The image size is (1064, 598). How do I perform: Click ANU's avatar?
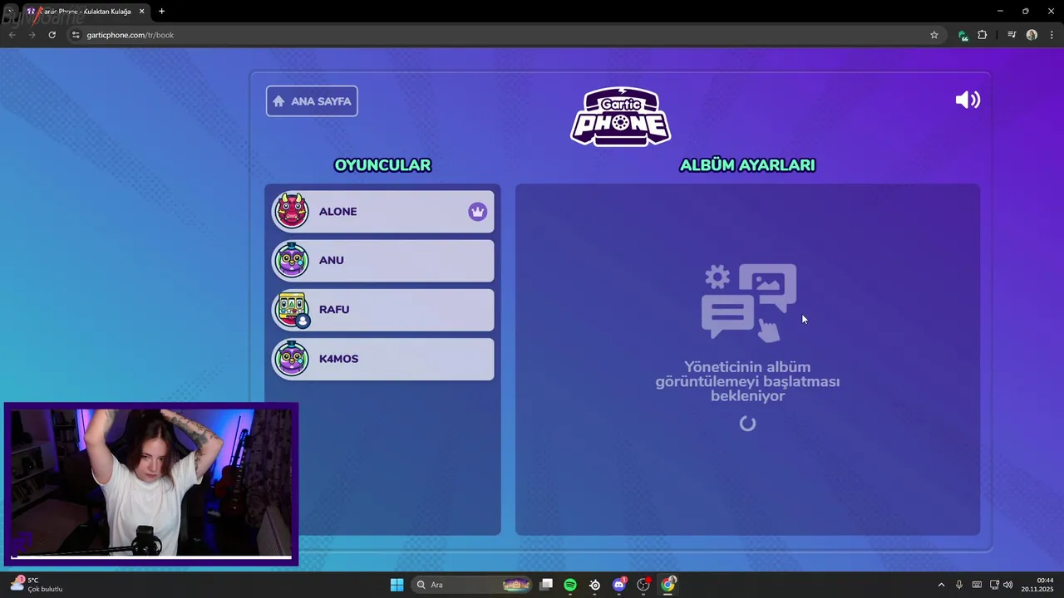coord(292,261)
